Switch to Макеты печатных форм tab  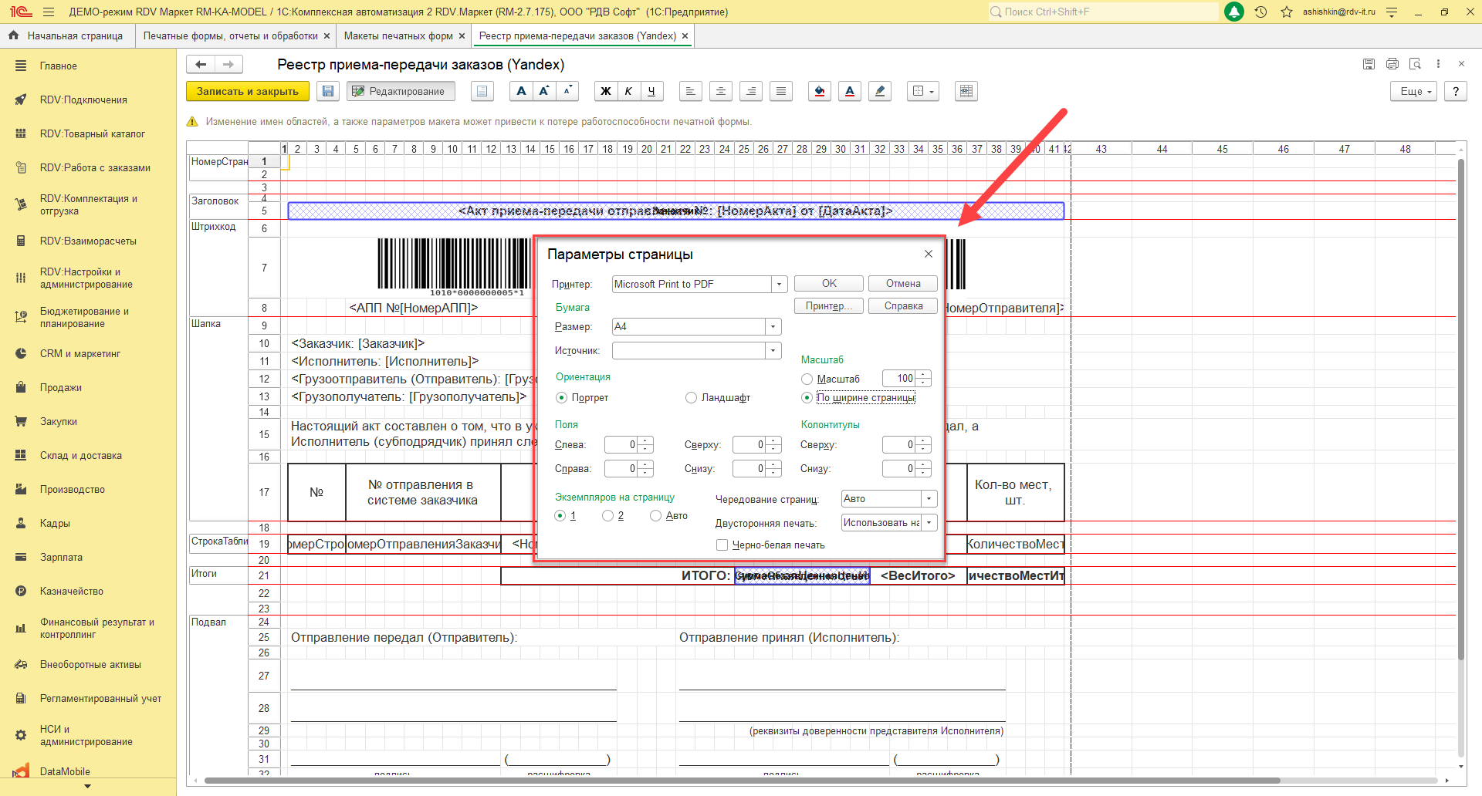[398, 36]
